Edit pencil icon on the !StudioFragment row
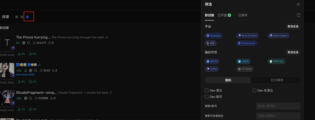Image resolution: width=315 pixels, height=120 pixels. point(111,92)
